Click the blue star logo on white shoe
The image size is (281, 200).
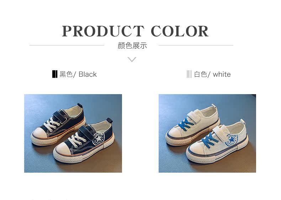click(x=232, y=139)
